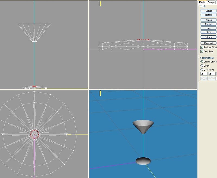
Task: Pick the Sphere primitive tool
Action: point(208,24)
